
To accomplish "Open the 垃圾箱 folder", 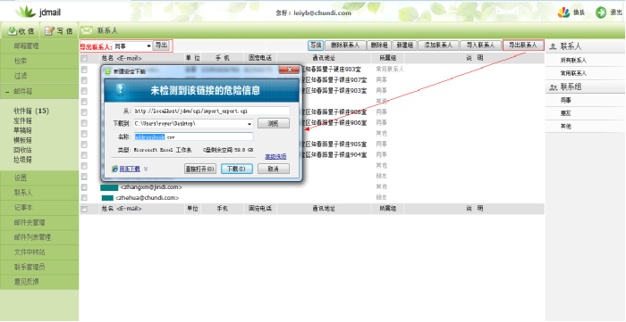I will [22, 160].
